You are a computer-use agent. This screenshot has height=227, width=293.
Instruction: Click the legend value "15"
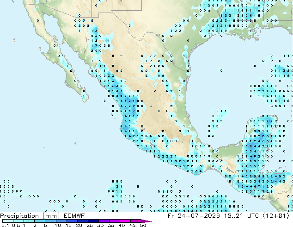68,225
